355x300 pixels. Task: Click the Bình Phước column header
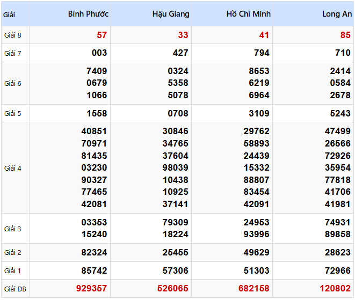[x=88, y=14]
